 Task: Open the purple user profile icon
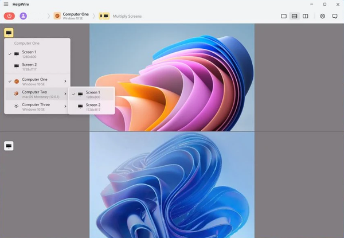point(24,16)
